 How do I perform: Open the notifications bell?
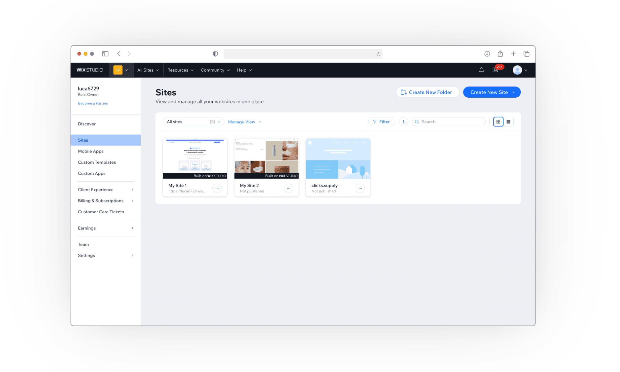coord(481,70)
